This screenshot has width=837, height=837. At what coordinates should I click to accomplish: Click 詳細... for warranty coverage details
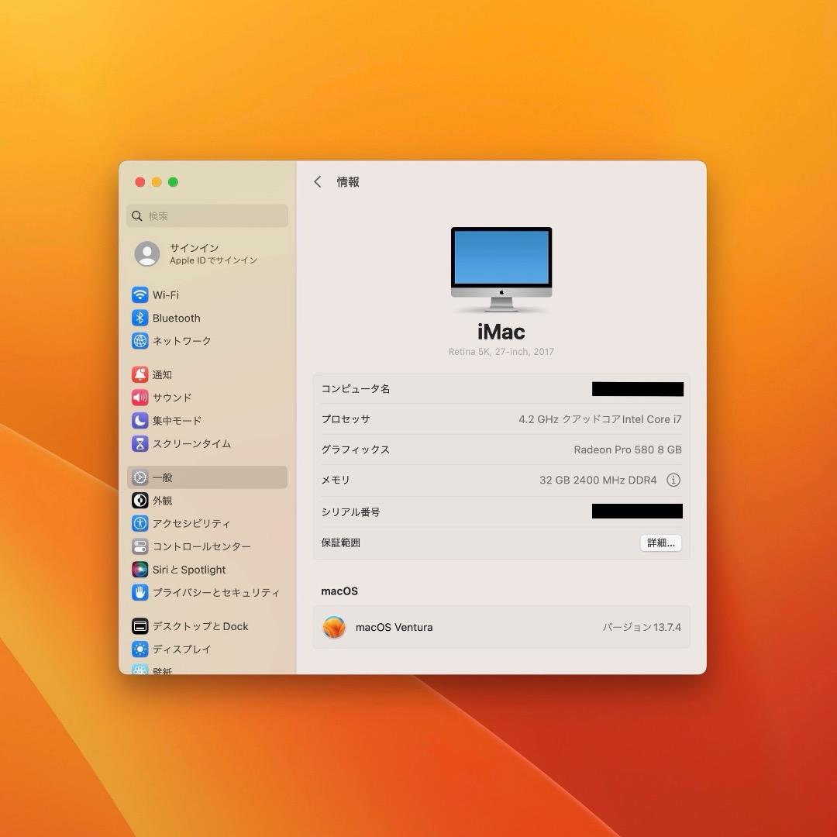point(660,542)
